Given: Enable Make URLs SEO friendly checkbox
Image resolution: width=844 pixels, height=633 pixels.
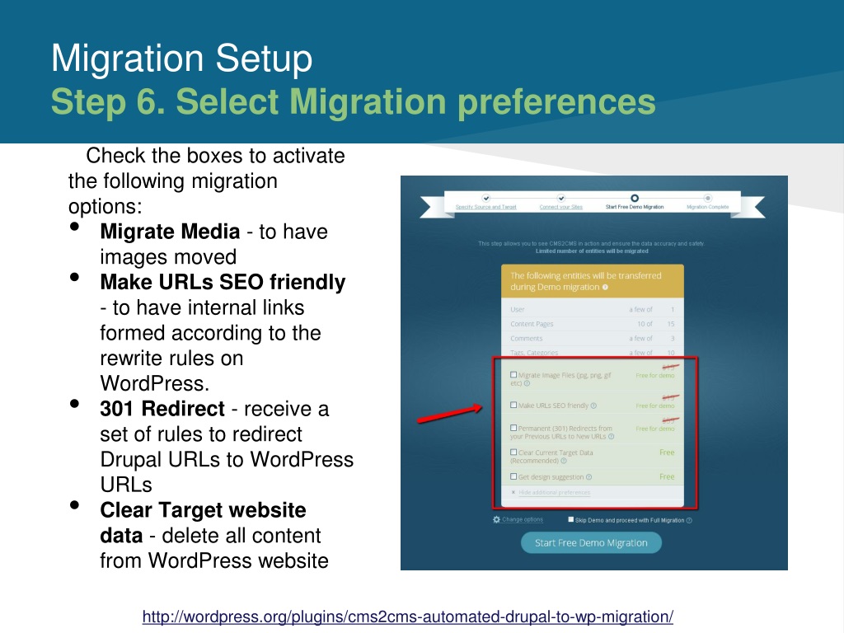Looking at the screenshot, I should 513,405.
